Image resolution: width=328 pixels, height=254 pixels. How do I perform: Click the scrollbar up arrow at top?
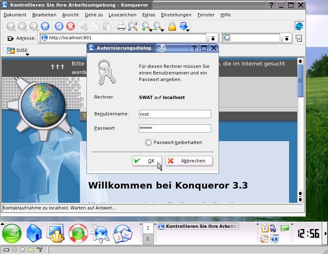point(300,61)
